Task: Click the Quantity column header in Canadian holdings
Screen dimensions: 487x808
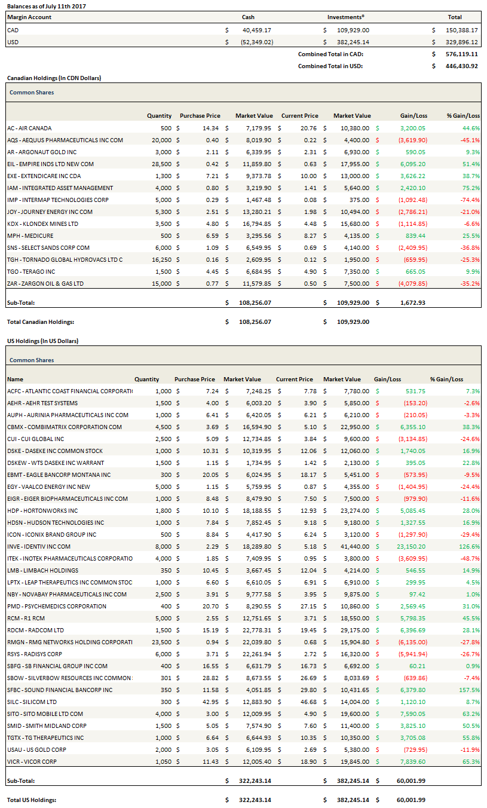Action: pos(159,115)
